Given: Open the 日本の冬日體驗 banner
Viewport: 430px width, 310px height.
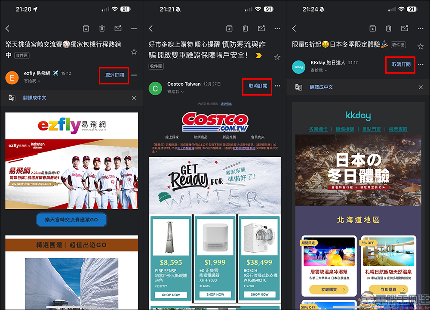Looking at the screenshot, I should click(x=358, y=170).
